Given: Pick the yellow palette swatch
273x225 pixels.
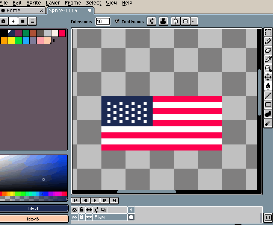Looking at the screenshot, I should [11, 40].
